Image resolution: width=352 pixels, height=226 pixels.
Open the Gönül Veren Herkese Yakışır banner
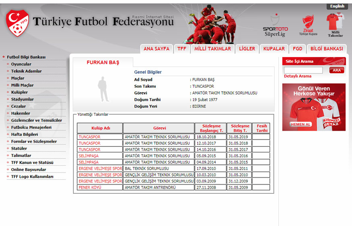tap(314, 107)
